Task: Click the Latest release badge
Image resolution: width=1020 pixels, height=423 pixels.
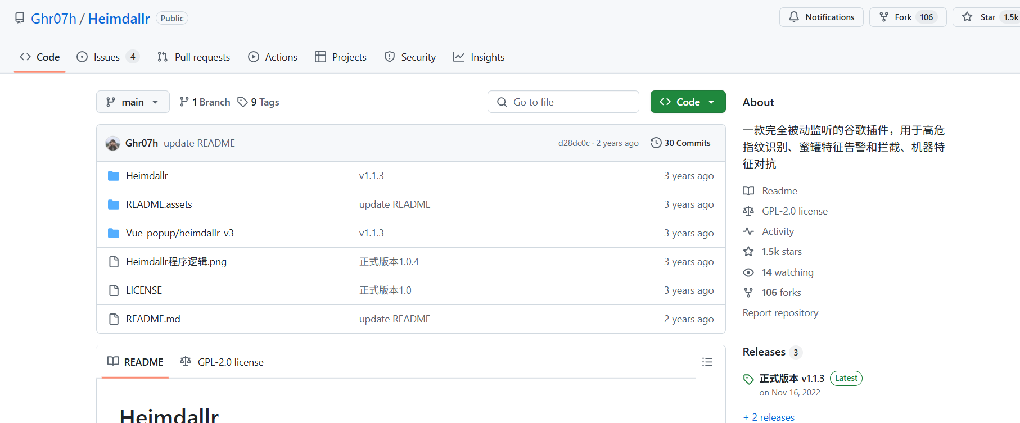Action: tap(846, 378)
